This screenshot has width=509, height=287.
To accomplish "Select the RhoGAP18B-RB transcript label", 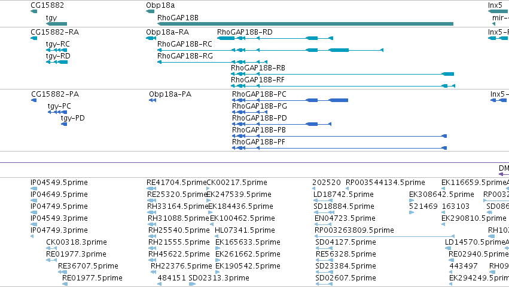I will point(258,68).
